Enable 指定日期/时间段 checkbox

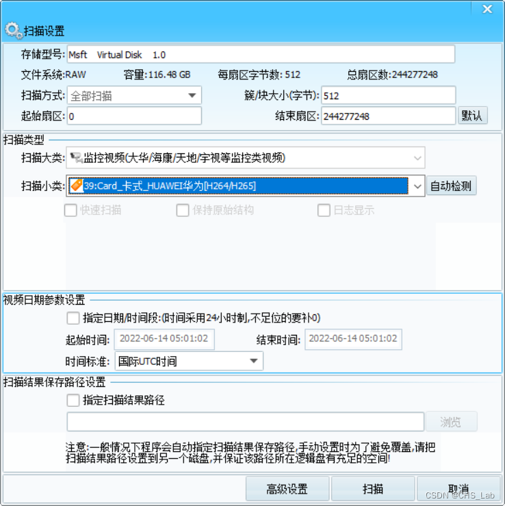pyautogui.click(x=73, y=318)
